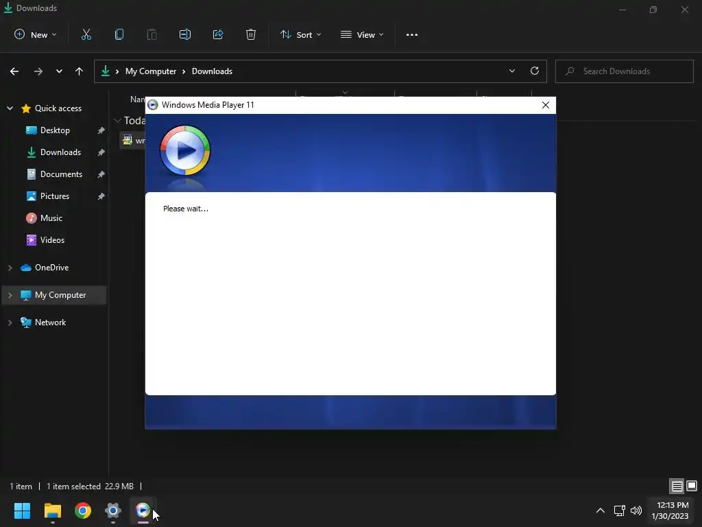
Task: Unpin Pictures using its pin icon
Action: pos(101,196)
